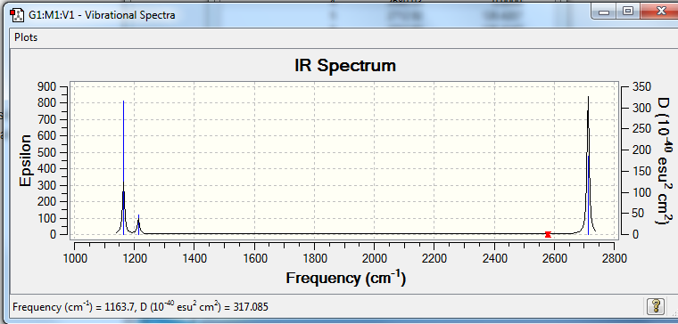Click the 2000 tick on frequency axis
The width and height of the screenshot is (678, 324).
coord(374,258)
